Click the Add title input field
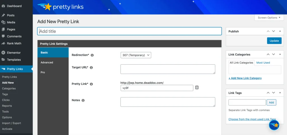The height and width of the screenshot is (135, 287). pyautogui.click(x=129, y=31)
